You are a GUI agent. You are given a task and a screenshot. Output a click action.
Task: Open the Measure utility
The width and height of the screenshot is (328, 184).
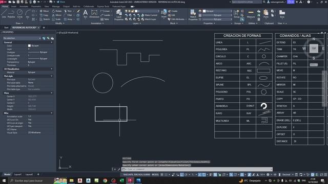(251, 14)
